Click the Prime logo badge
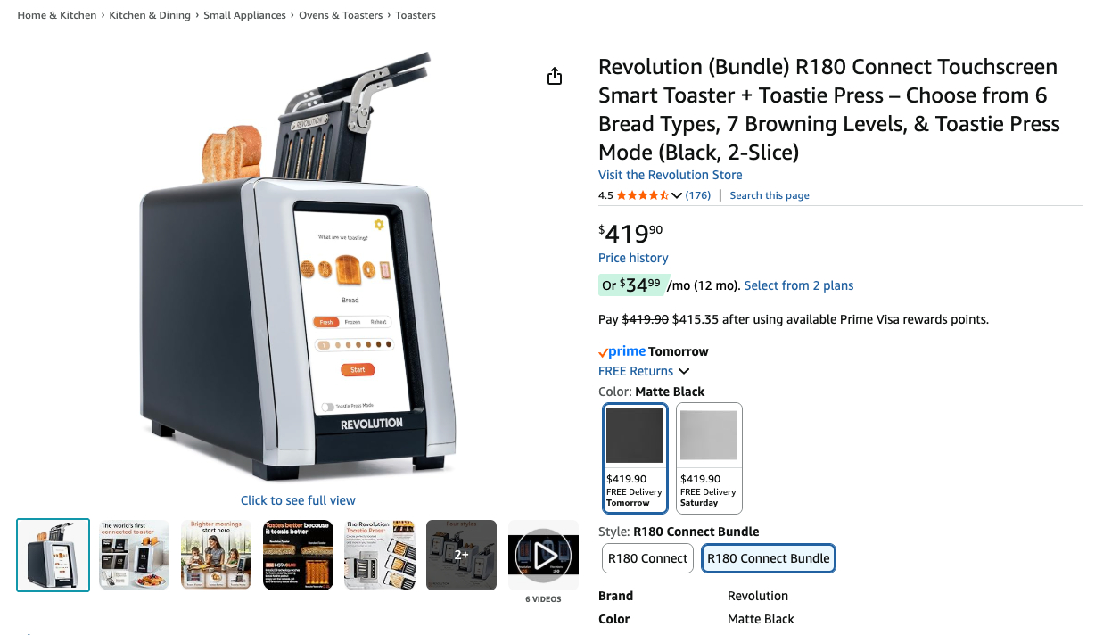 click(622, 351)
